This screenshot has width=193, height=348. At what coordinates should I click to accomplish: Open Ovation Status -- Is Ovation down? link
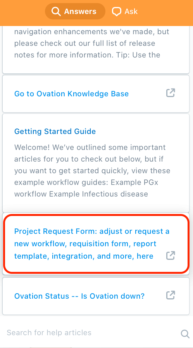click(x=79, y=296)
